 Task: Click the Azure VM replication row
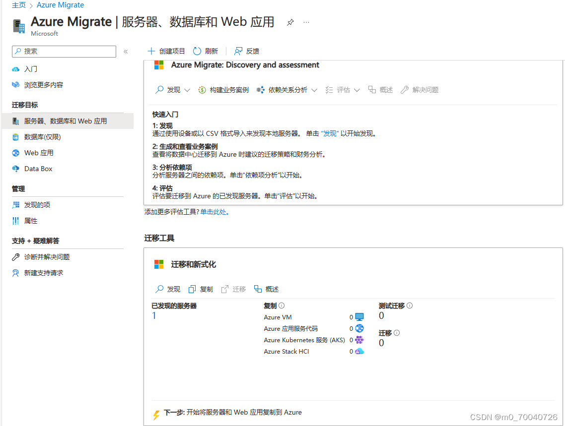click(314, 317)
